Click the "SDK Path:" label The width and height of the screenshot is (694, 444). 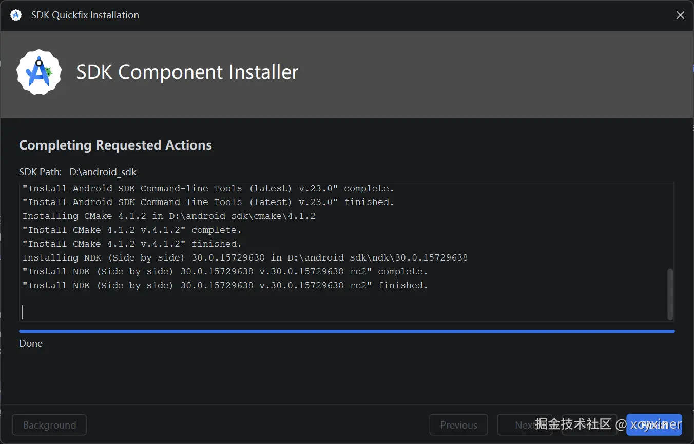click(41, 172)
